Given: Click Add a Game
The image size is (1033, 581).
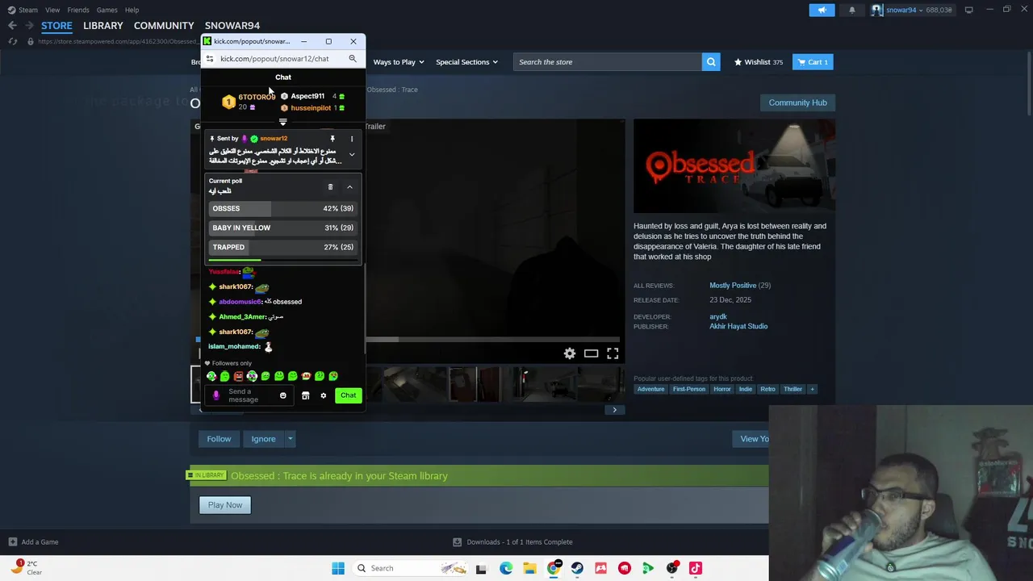Looking at the screenshot, I should (33, 542).
